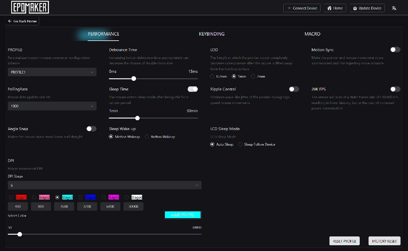The height and width of the screenshot is (251, 408).
Task: Click the 30000 DPI value field
Action: click(x=133, y=206)
